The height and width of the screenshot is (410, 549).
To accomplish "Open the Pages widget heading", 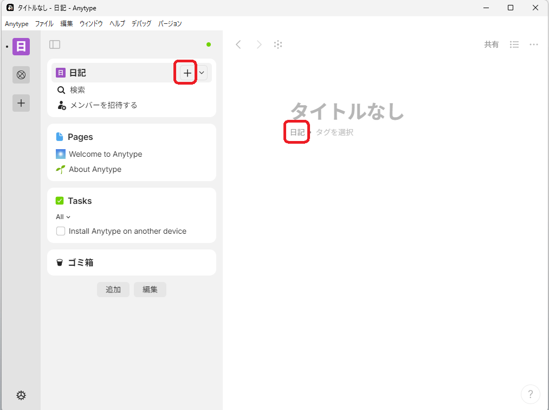I will [x=80, y=137].
